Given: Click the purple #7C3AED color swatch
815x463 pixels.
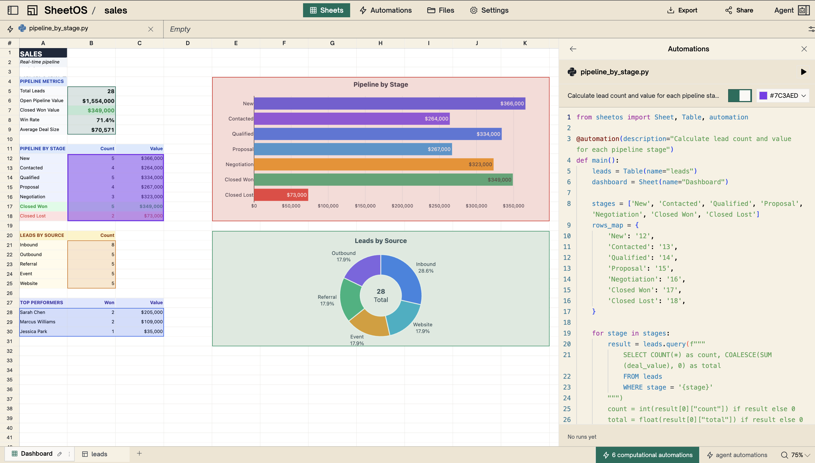Looking at the screenshot, I should [763, 96].
